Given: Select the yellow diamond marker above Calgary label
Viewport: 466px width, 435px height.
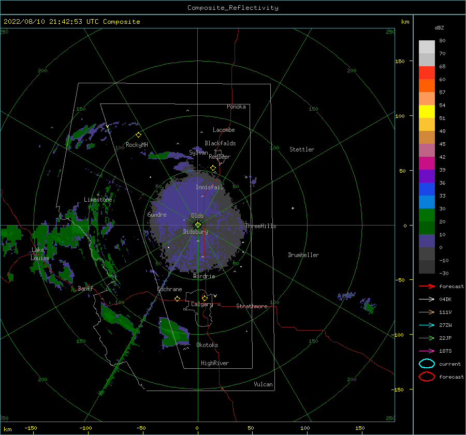Looking at the screenshot, I should tap(205, 298).
